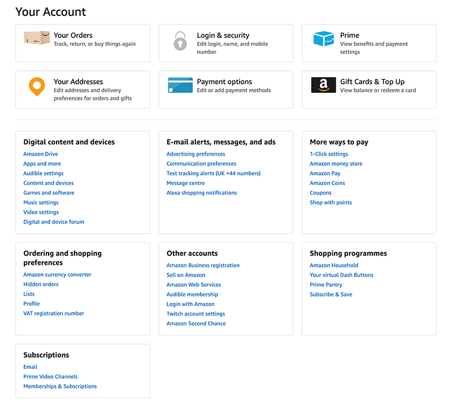Click the Login & security padlock icon
This screenshot has height=408, width=452.
tap(180, 41)
